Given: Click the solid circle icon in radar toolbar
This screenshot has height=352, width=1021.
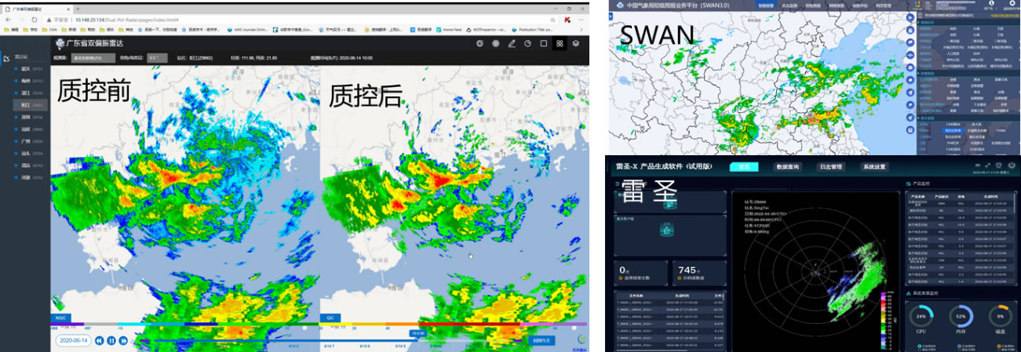Looking at the screenshot, I should [496, 43].
